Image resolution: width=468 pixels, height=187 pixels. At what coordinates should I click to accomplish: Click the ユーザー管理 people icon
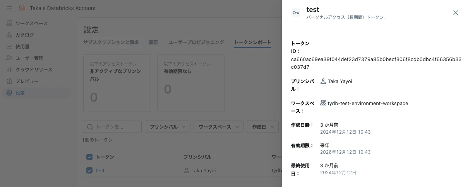tap(9, 58)
